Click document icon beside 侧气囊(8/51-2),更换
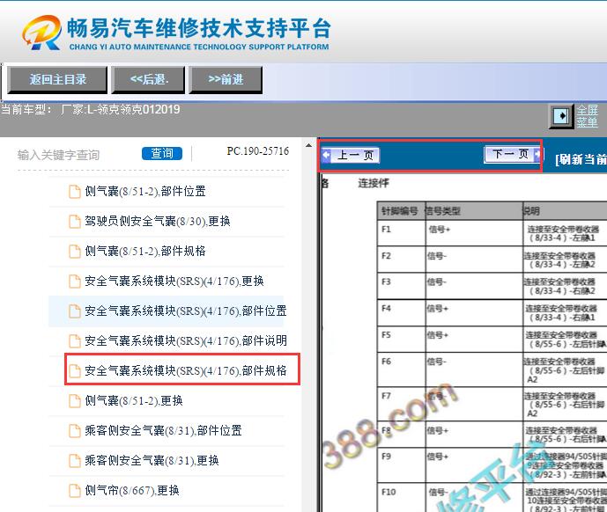The height and width of the screenshot is (512, 607). coord(74,400)
